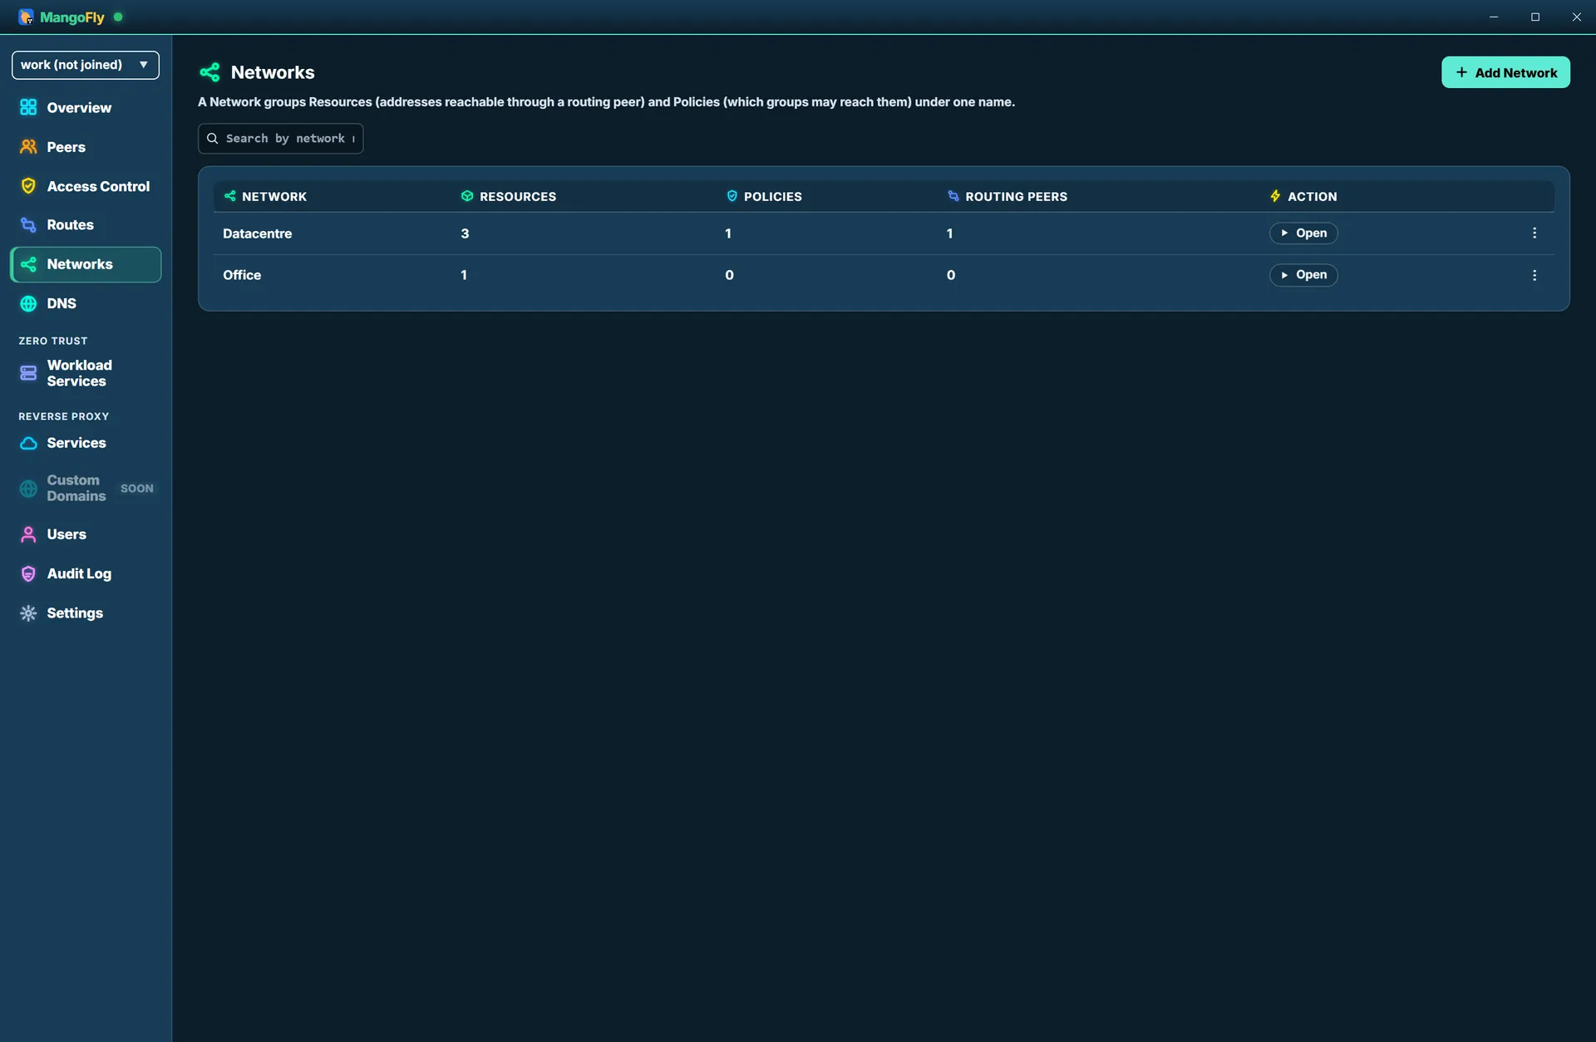Open the Datacentre network

pos(1303,233)
